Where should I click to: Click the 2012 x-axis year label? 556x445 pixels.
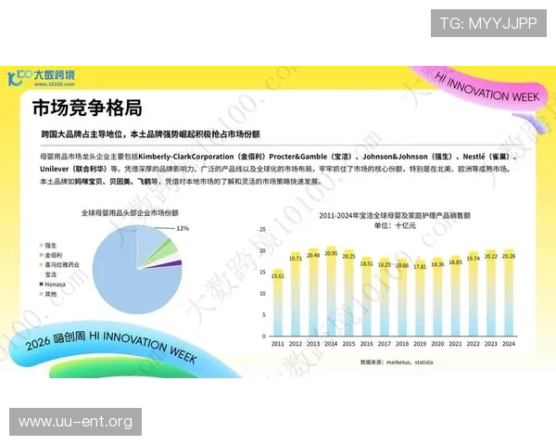click(296, 344)
